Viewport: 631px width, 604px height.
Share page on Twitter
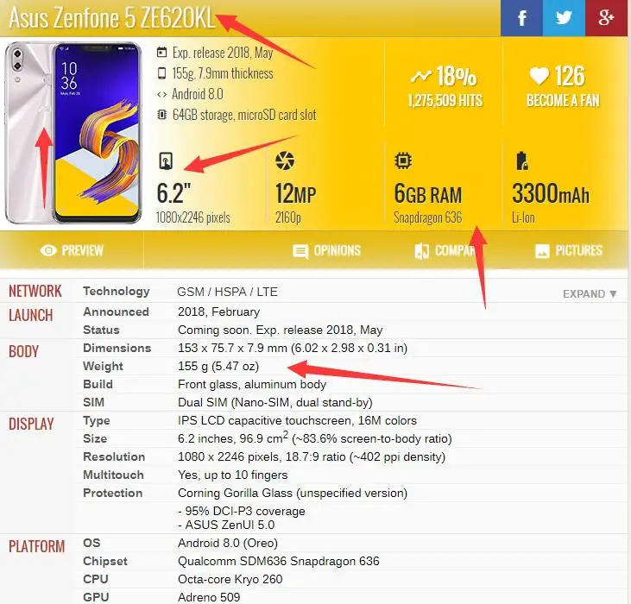pos(564,18)
